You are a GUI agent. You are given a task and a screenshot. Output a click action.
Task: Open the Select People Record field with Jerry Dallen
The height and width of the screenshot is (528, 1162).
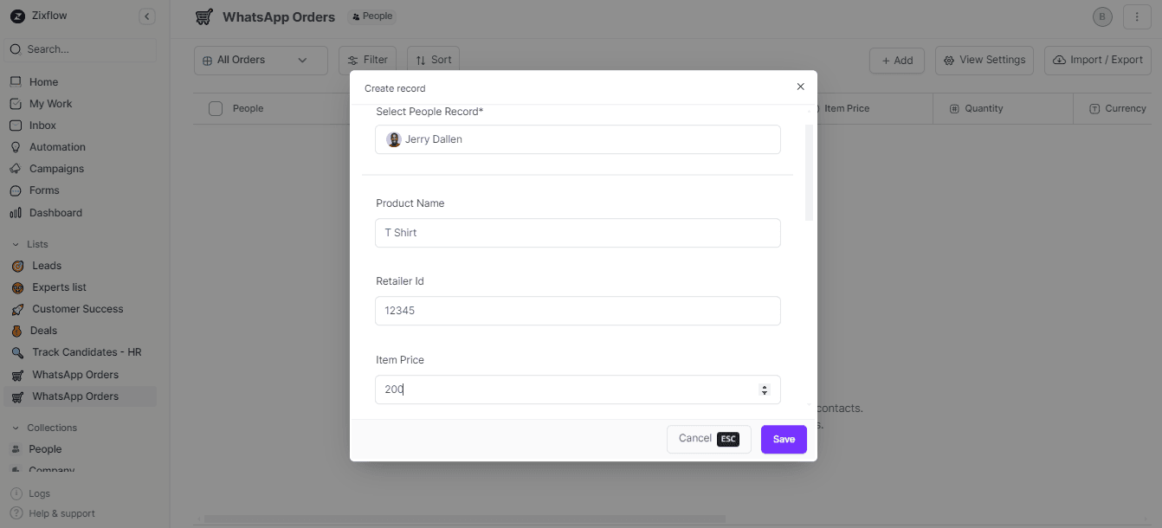click(578, 139)
